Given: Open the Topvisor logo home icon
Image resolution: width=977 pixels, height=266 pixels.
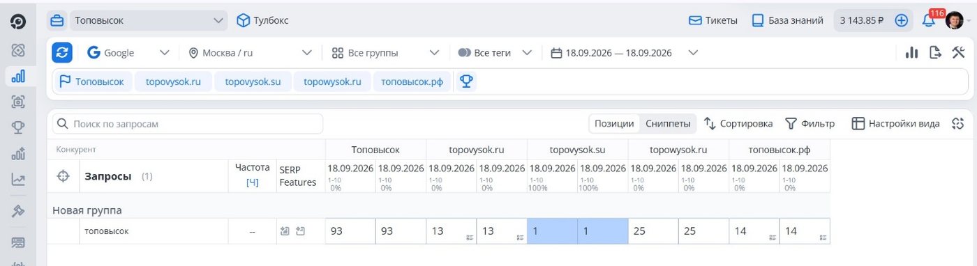Looking at the screenshot, I should click(x=18, y=22).
